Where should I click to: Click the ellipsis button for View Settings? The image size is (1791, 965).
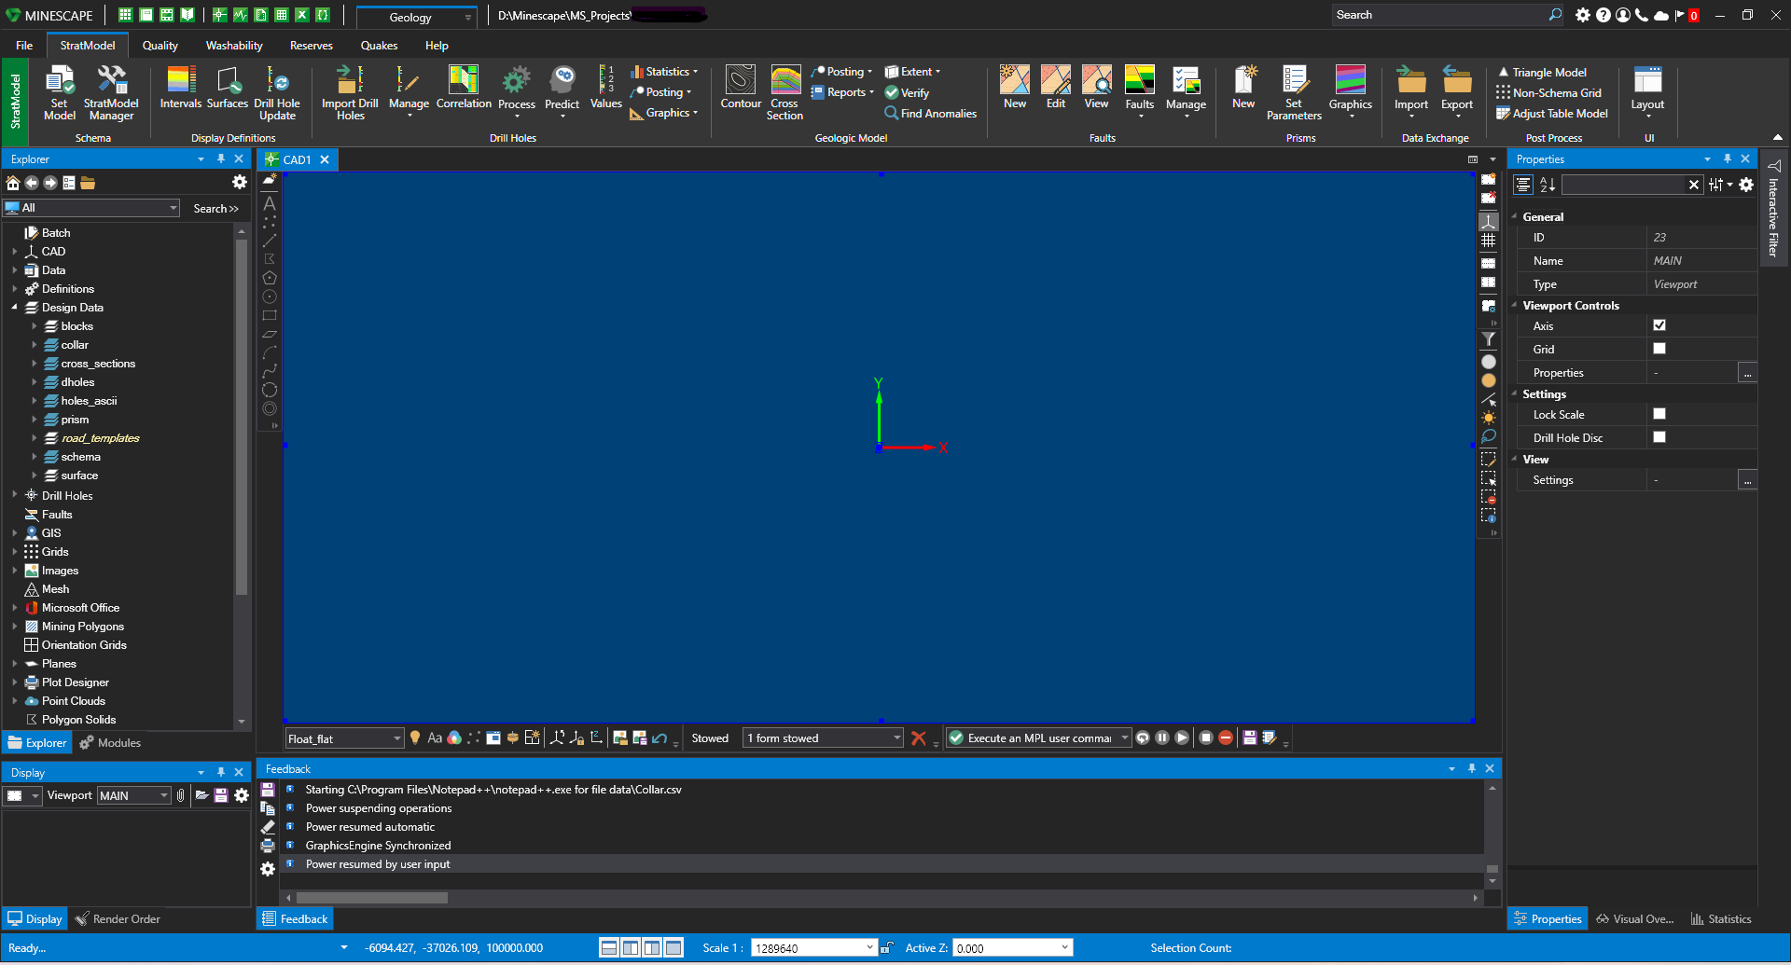(x=1747, y=480)
